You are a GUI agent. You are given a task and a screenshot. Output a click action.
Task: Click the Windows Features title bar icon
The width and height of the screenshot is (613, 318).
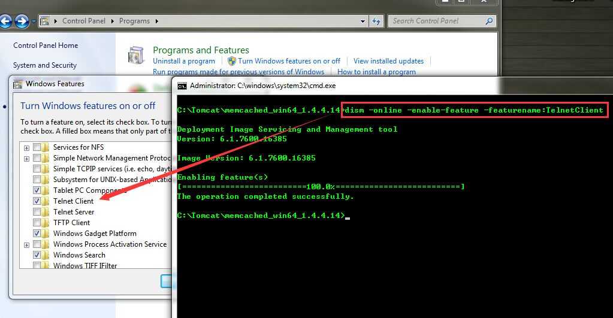(x=17, y=84)
